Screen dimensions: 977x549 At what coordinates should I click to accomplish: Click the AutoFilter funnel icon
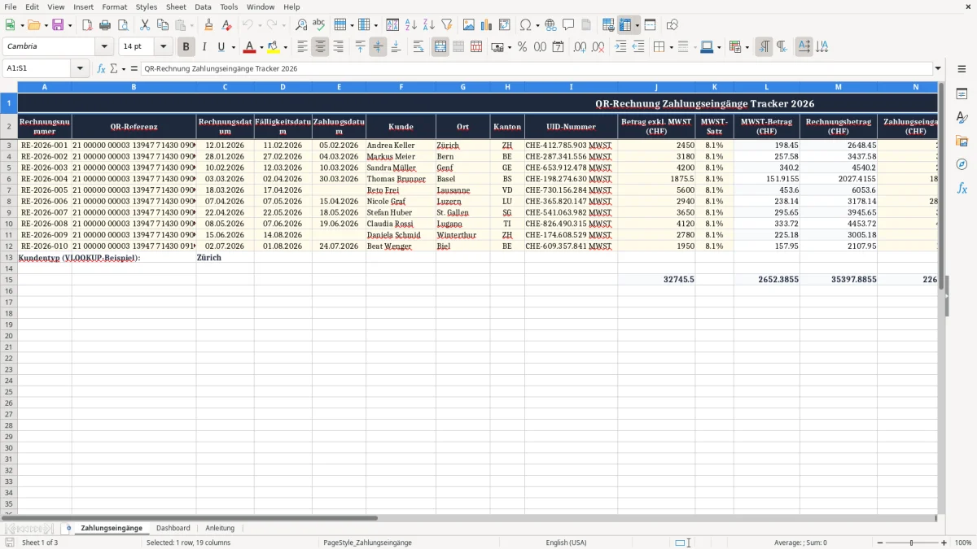[446, 25]
